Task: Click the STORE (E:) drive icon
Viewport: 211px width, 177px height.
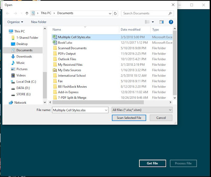Action: [13, 95]
